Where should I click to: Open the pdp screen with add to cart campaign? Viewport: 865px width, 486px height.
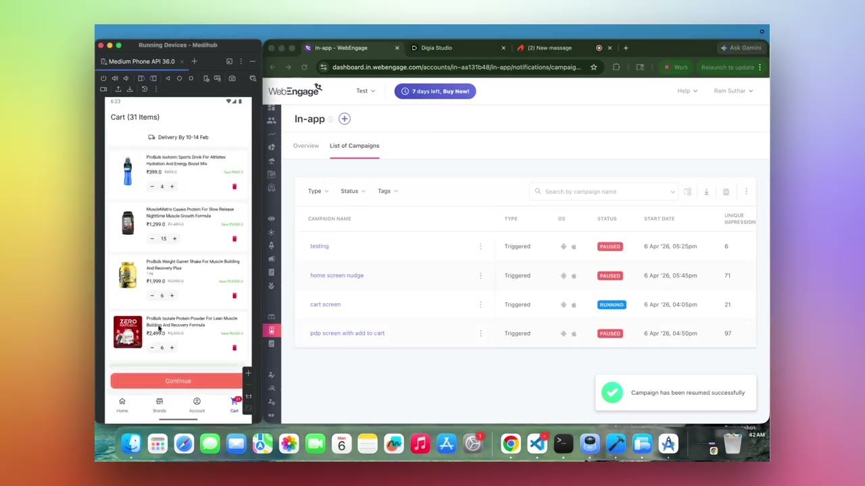point(347,333)
